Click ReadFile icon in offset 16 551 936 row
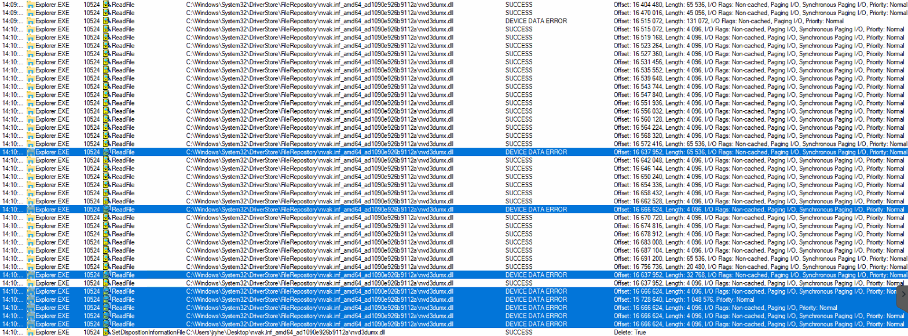The width and height of the screenshot is (908, 336). [x=107, y=103]
